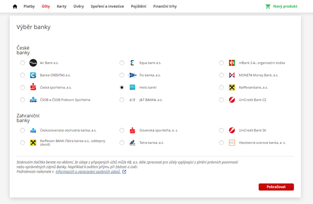Click the Tatra banka, a.s. logo

click(x=132, y=143)
